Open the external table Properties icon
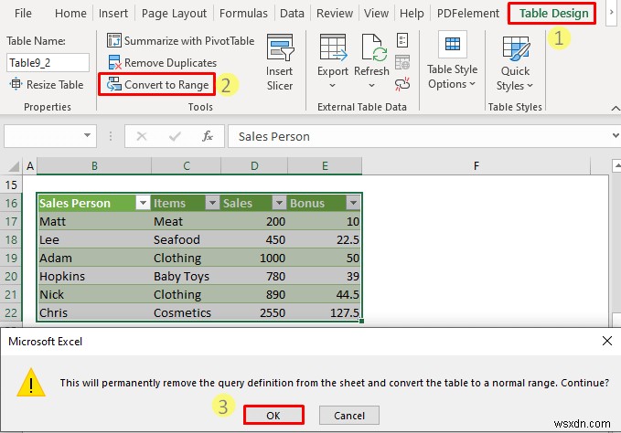 (x=402, y=40)
